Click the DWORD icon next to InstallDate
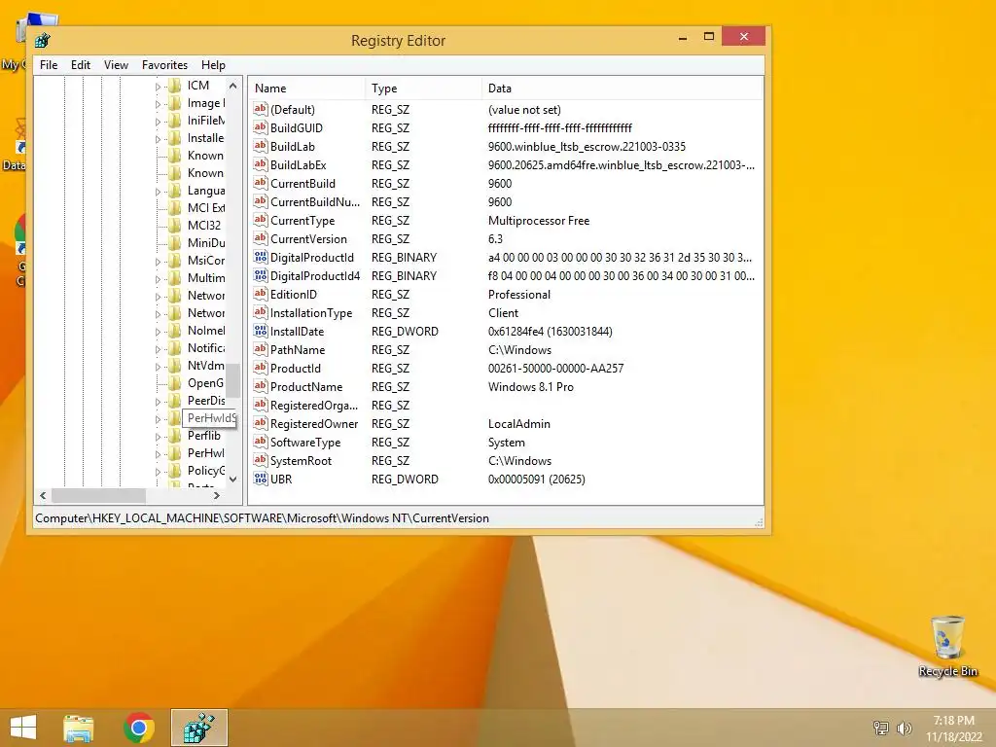 pyautogui.click(x=261, y=331)
